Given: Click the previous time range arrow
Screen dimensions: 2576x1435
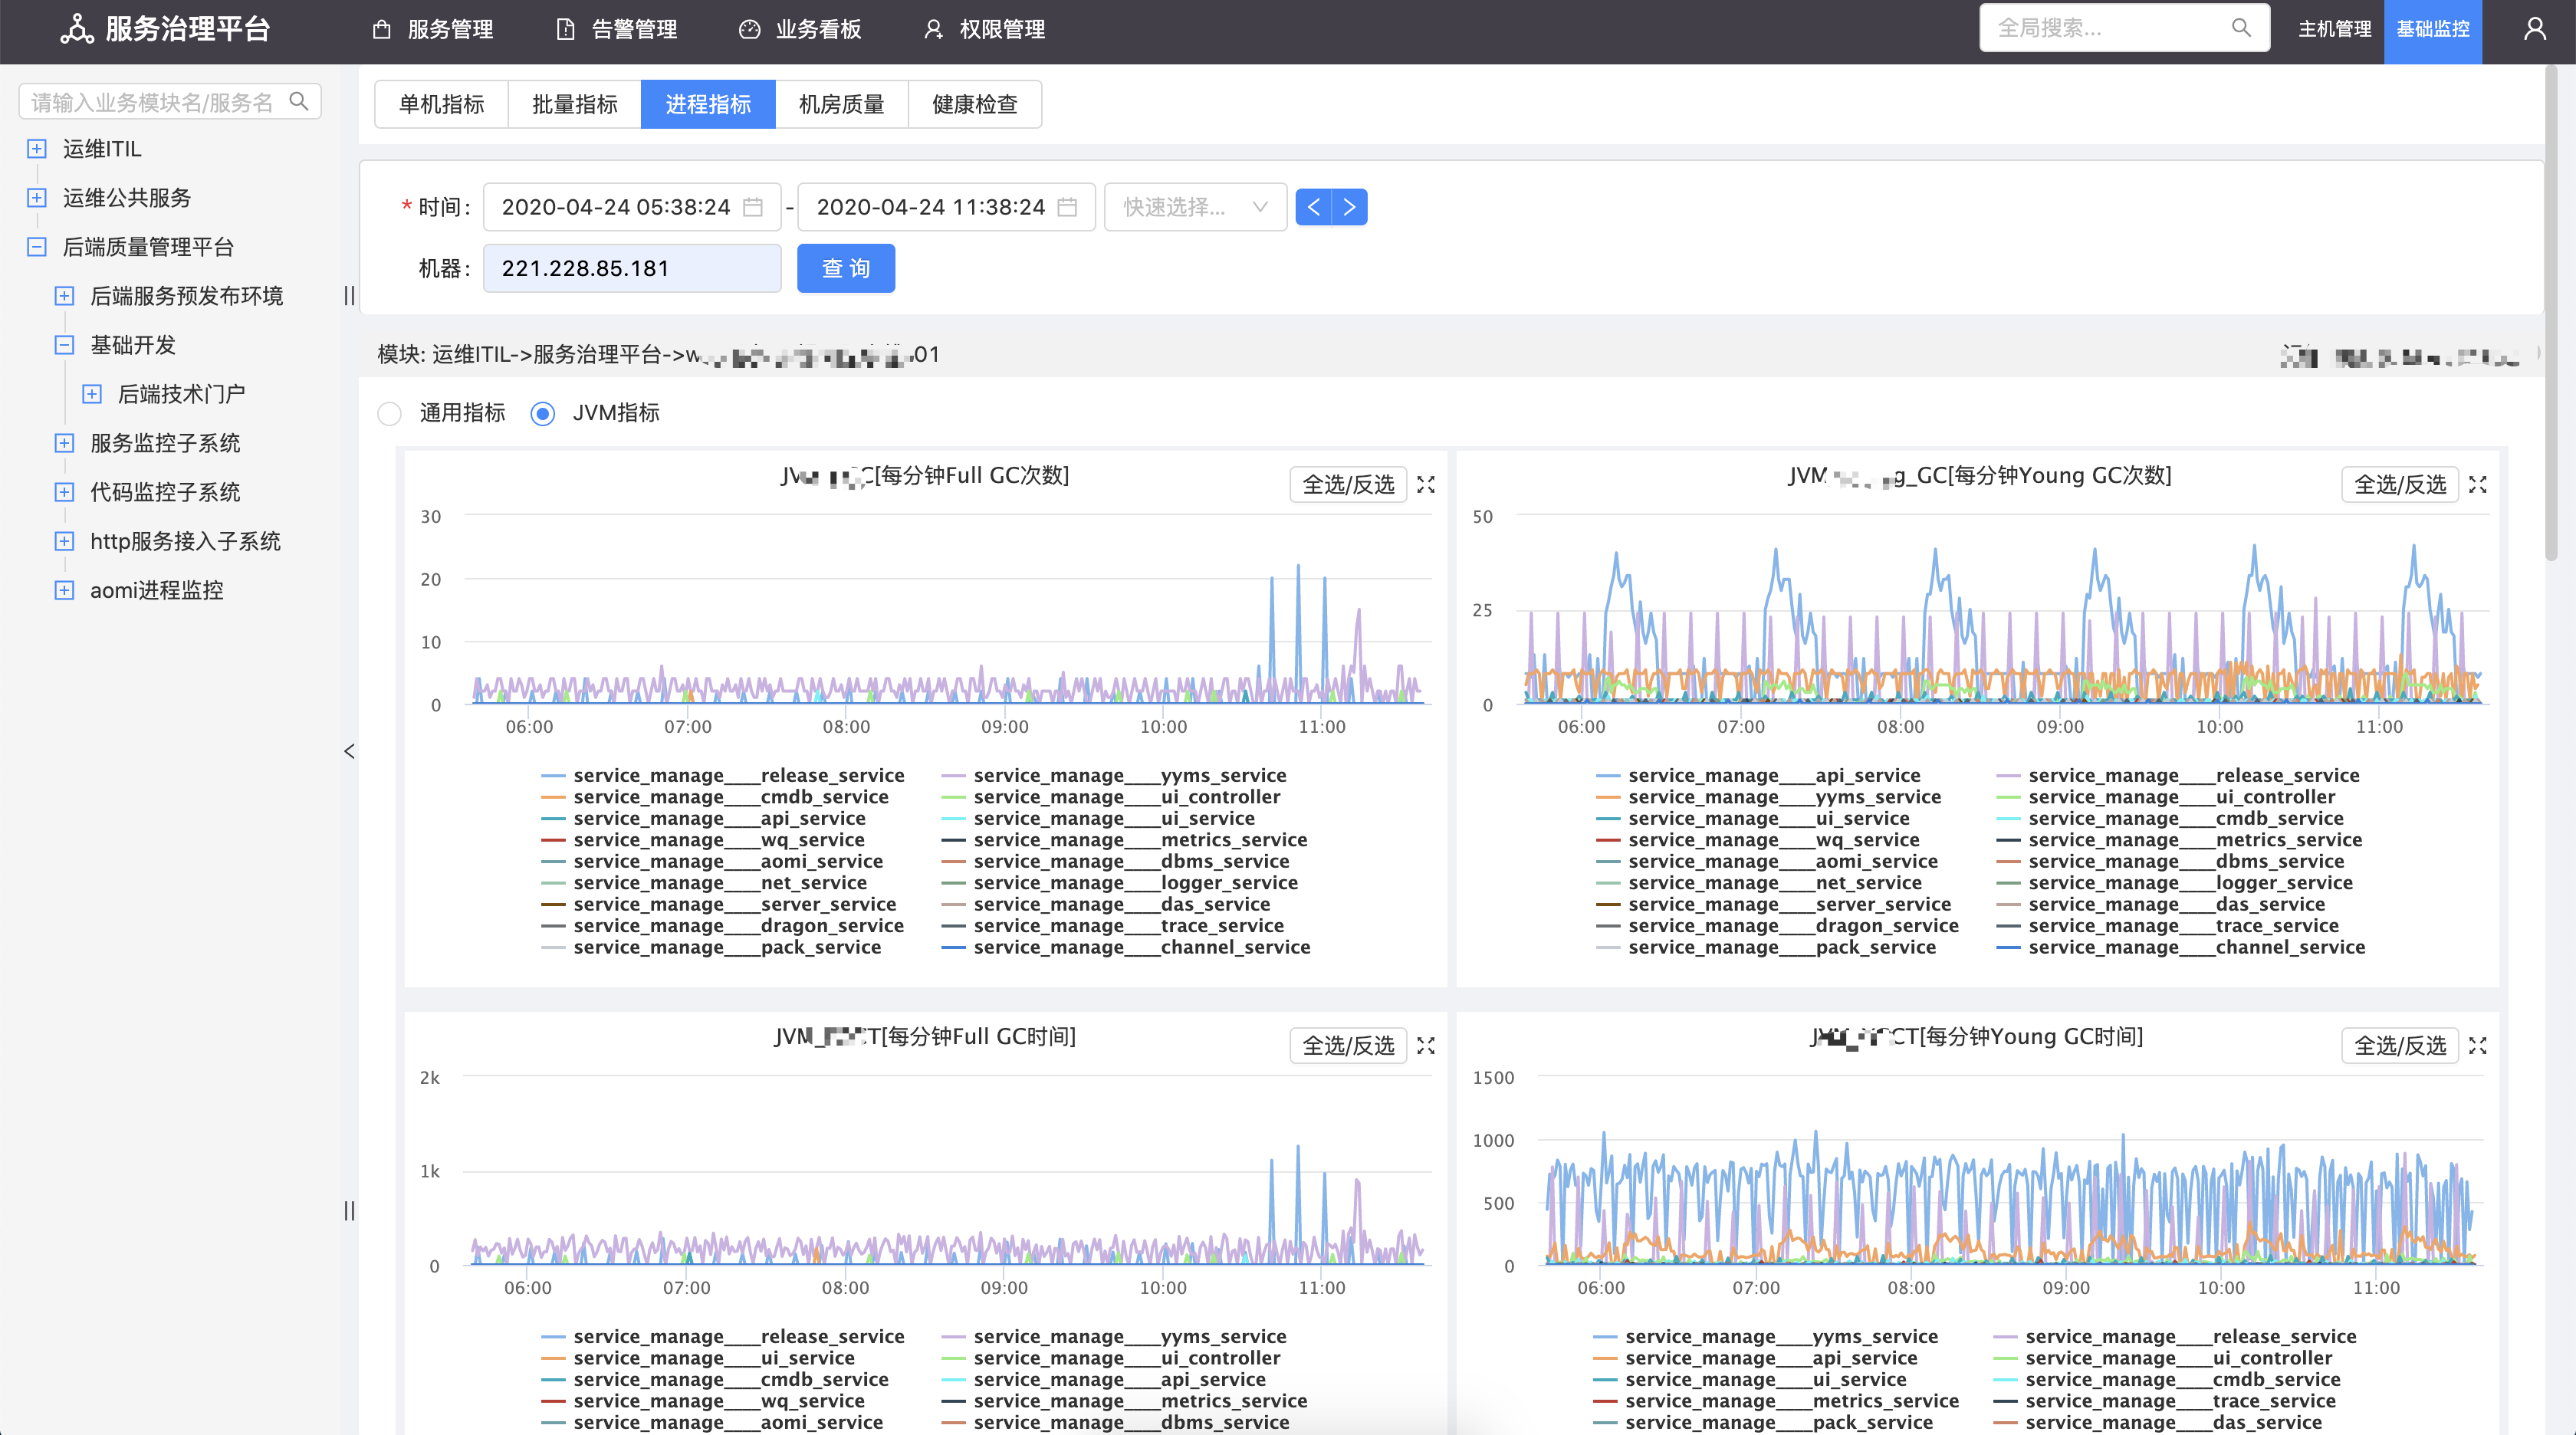Looking at the screenshot, I should pyautogui.click(x=1314, y=207).
